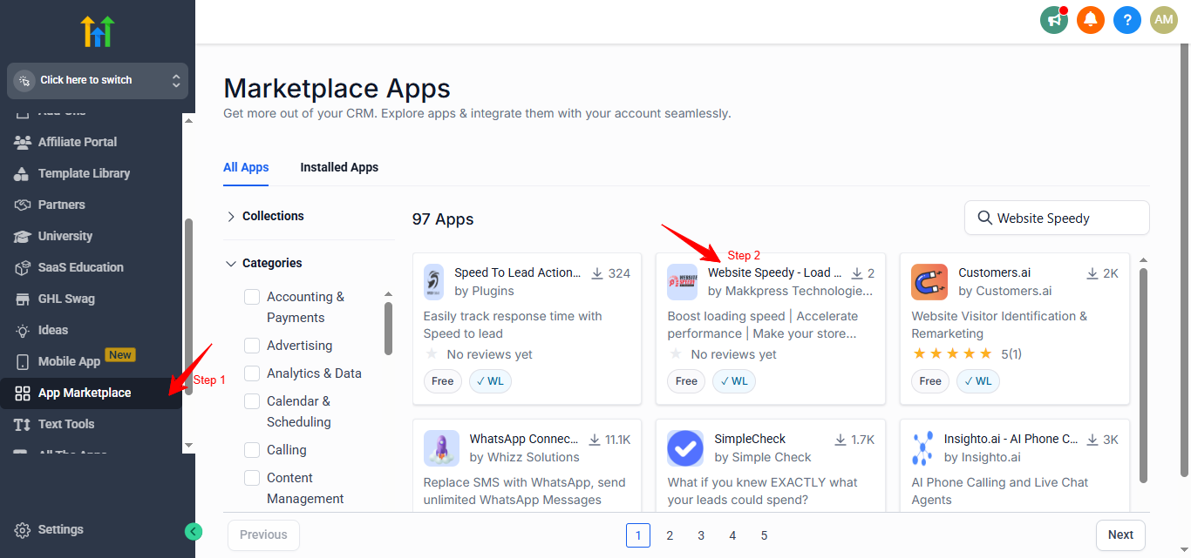Click the SimpleCheck checkmark logo
Image resolution: width=1191 pixels, height=558 pixels.
(685, 448)
